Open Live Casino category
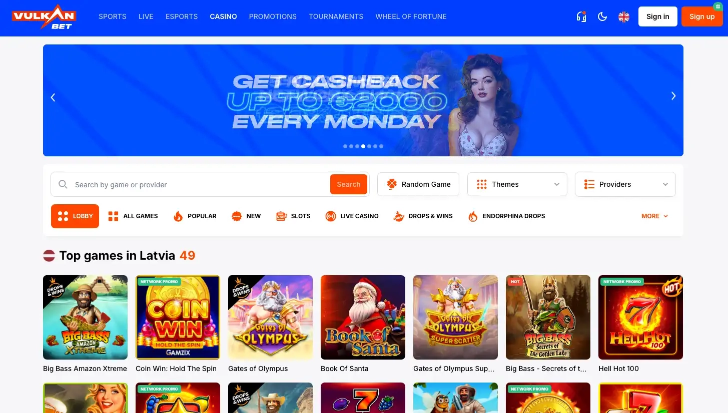728x413 pixels. tap(352, 216)
